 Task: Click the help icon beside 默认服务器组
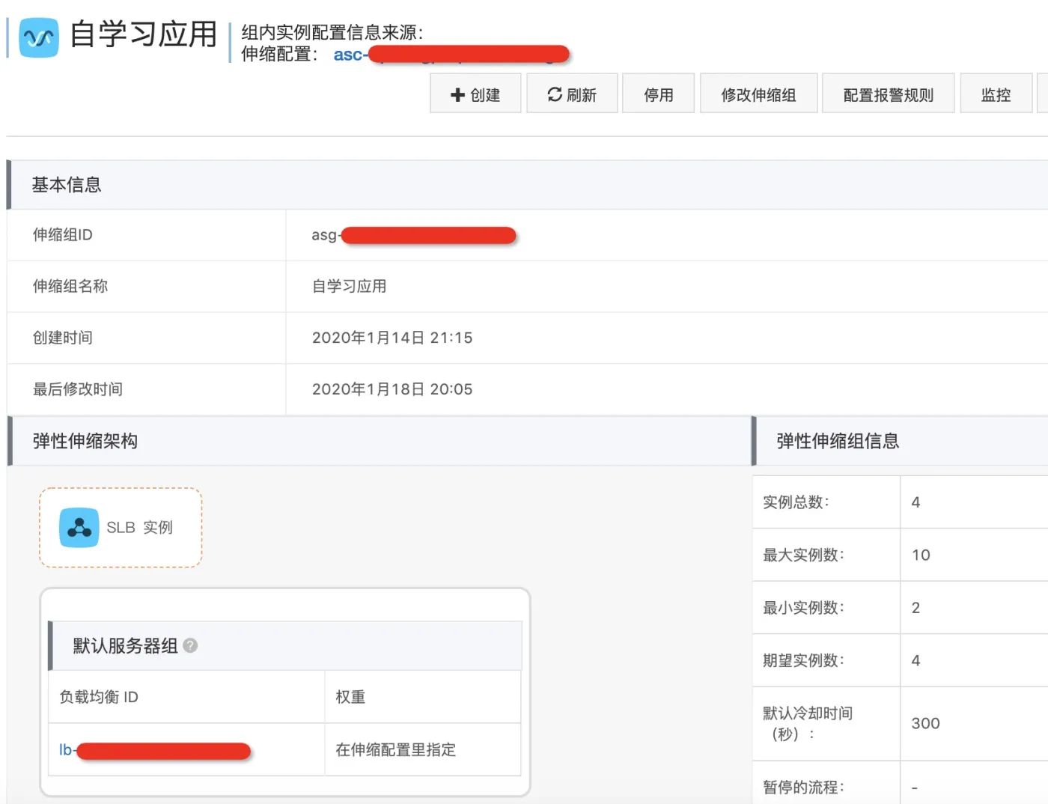[x=190, y=645]
